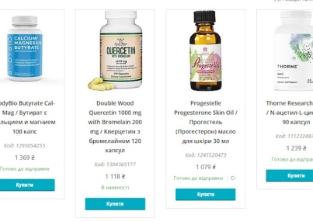The image size is (313, 222).
Task: Open Progestelle amber bottle product image
Action: click(x=206, y=50)
